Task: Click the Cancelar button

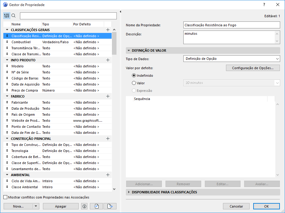Action: [236, 206]
